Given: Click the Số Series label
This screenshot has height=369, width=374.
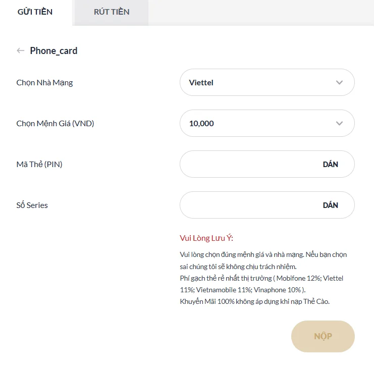Looking at the screenshot, I should 32,205.
